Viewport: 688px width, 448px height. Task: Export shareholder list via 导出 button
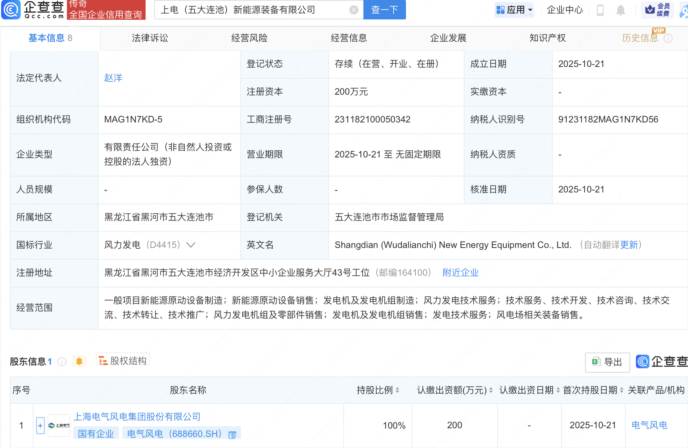pos(607,362)
